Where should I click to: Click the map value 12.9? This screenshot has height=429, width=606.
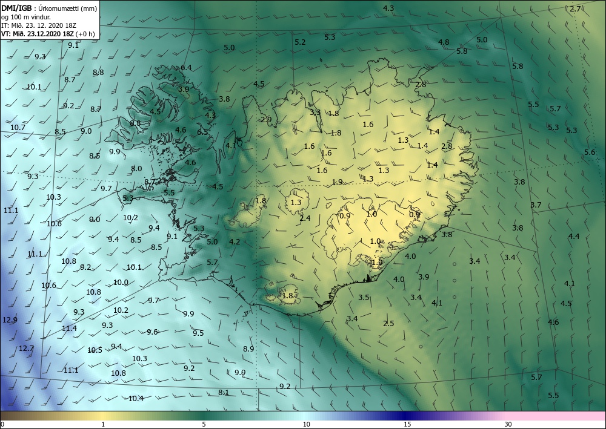[x=10, y=320]
